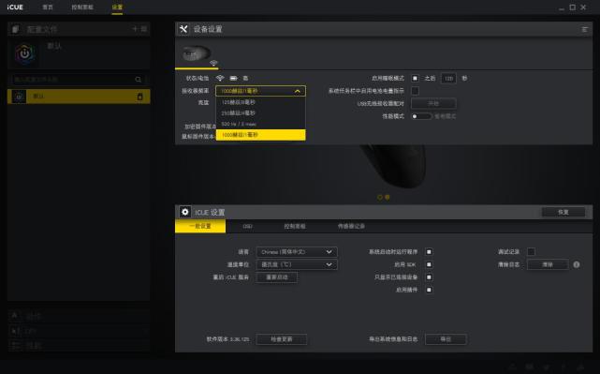The width and height of the screenshot is (600, 374).
Task: Open the profile options menu icon beside plus
Action: (144, 29)
